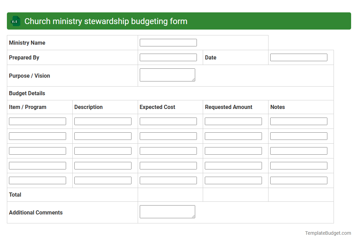The width and height of the screenshot is (358, 243).
Task: Click the first Notes input box
Action: (298, 121)
